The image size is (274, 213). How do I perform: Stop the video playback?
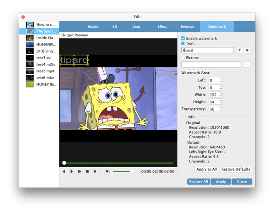click(87, 171)
